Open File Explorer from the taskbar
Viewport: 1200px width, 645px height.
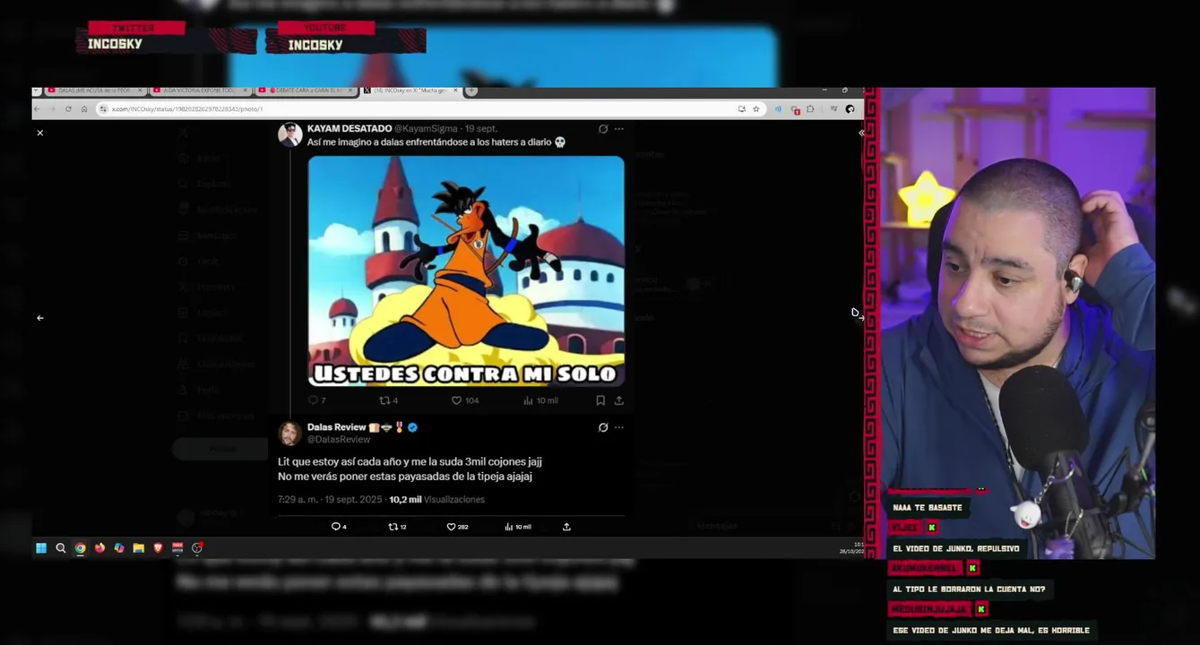(x=138, y=548)
